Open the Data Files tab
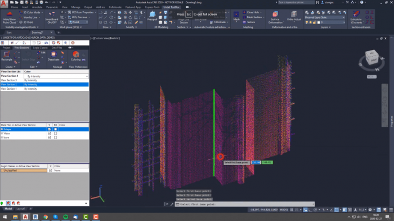 tap(57, 48)
